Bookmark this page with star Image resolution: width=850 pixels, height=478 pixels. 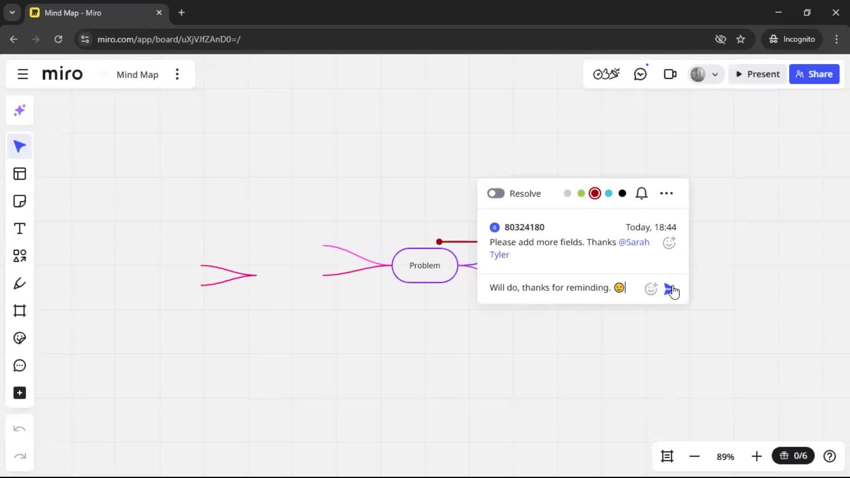coord(740,39)
